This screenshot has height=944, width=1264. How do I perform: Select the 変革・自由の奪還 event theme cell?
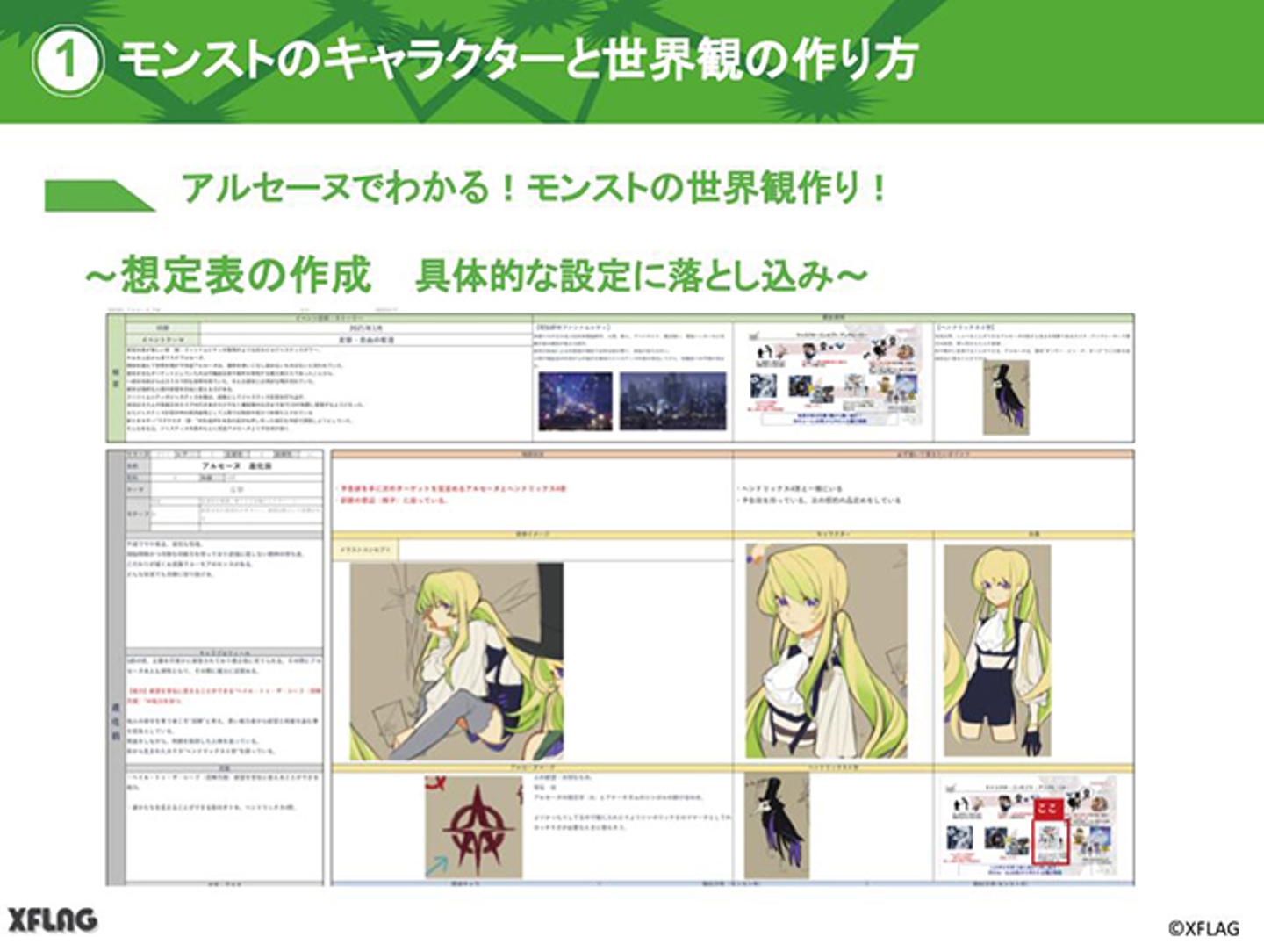(x=366, y=339)
